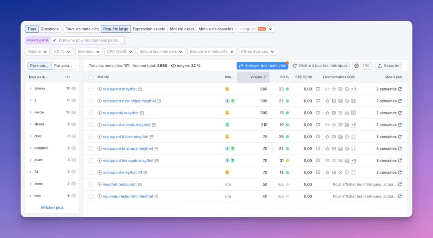Open the Intention filter dropdown
The image size is (433, 238).
pyautogui.click(x=89, y=52)
